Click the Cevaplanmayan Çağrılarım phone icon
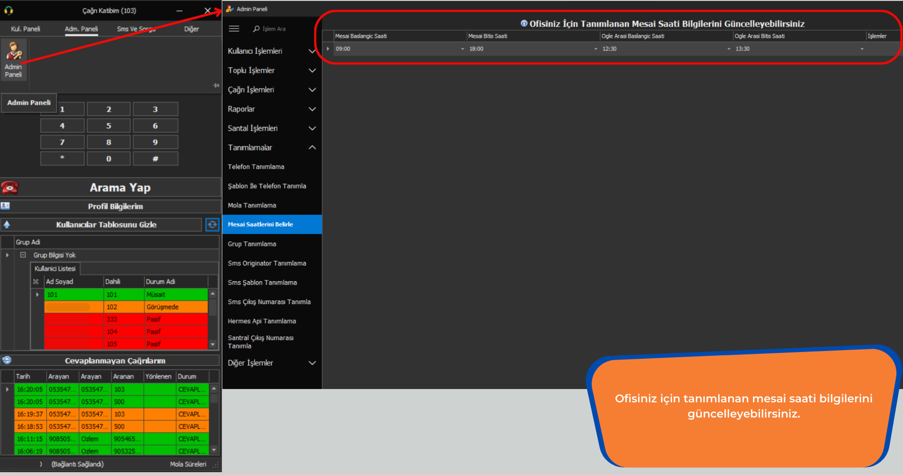 (x=7, y=360)
